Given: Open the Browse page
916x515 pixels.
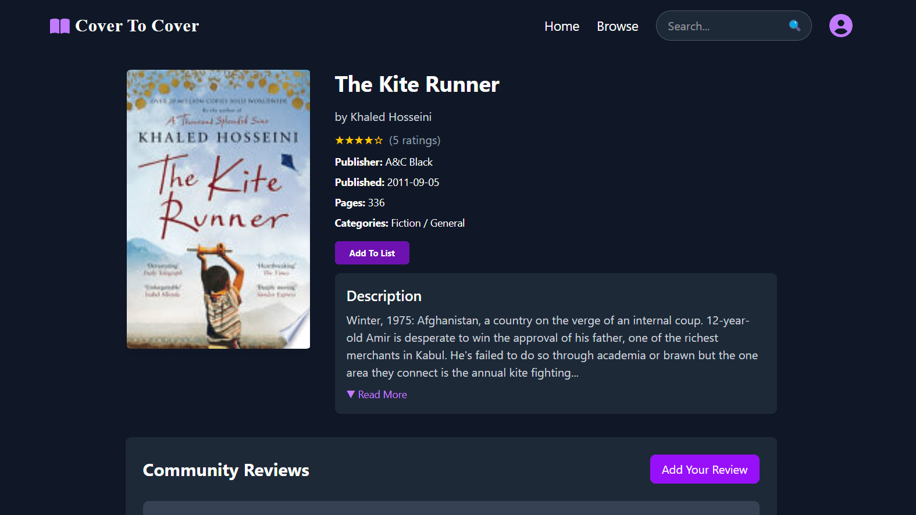Looking at the screenshot, I should pyautogui.click(x=617, y=26).
